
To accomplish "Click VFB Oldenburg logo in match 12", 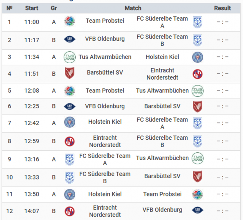I will coord(198,210).
